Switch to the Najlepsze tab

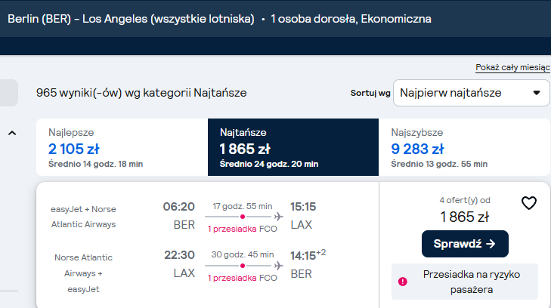[122, 147]
